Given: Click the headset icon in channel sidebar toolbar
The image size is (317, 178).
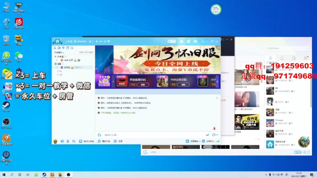Looking at the screenshot, I should coord(59,48).
